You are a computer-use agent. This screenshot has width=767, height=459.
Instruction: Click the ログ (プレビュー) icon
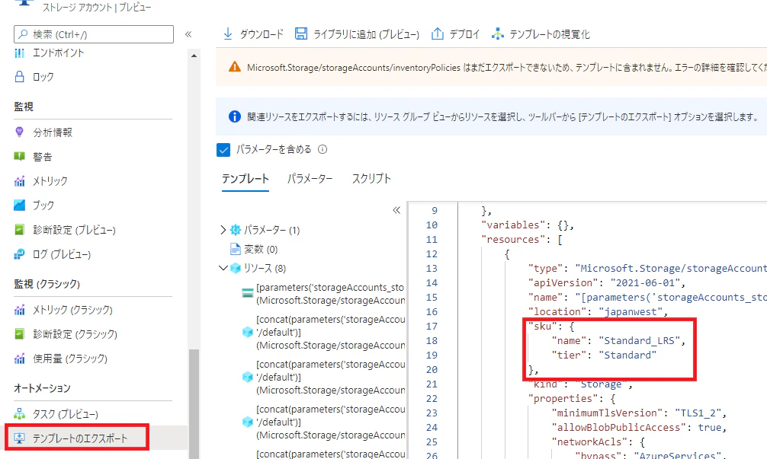19,254
